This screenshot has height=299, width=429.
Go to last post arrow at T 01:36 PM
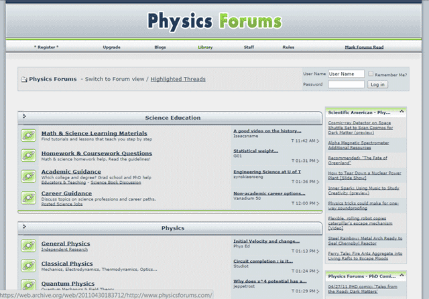point(318,181)
